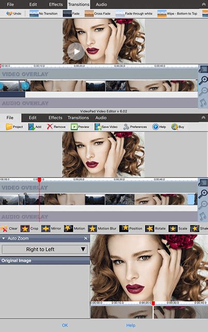Image resolution: width=208 pixels, height=332 pixels.
Task: Click the storyboard view icon above the top zoom-in magnifier
Action: 203,69
